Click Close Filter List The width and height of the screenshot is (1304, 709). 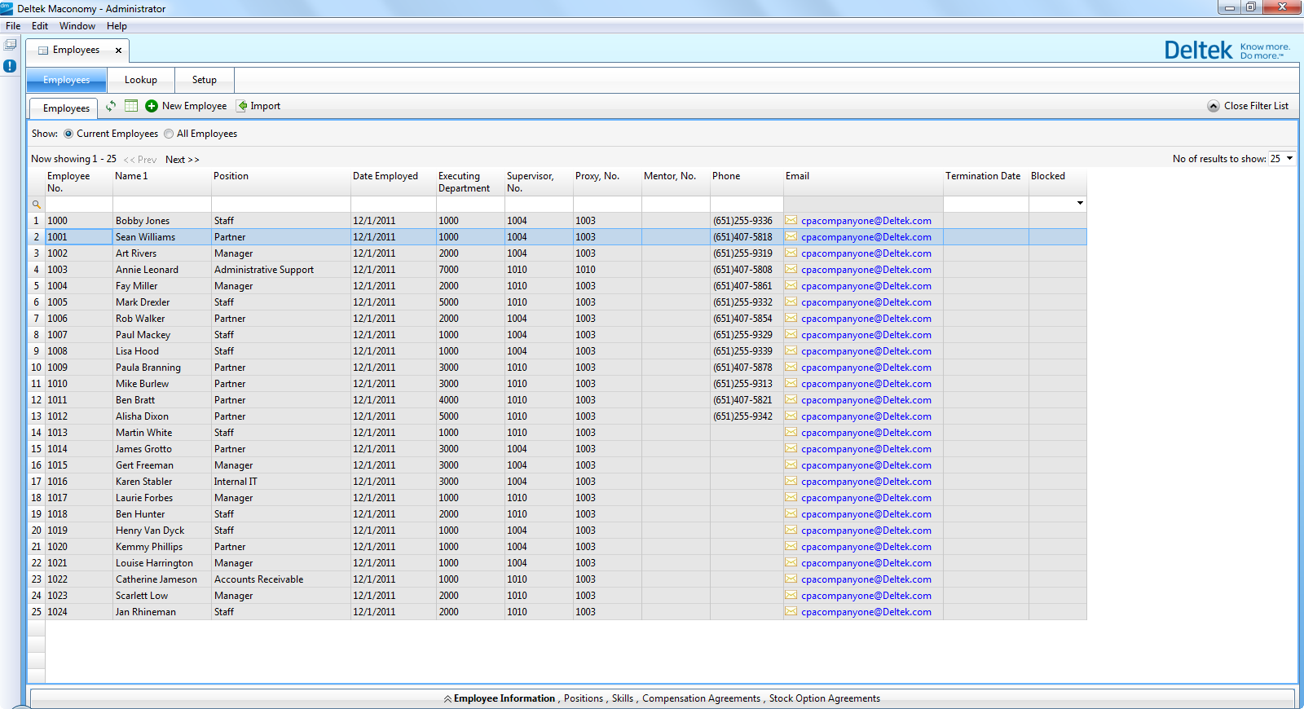click(x=1256, y=106)
